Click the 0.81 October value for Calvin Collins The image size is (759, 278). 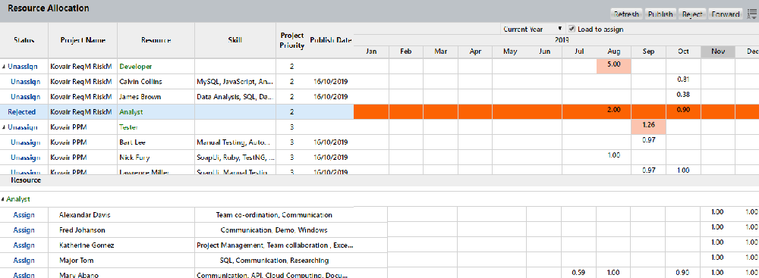tap(684, 79)
